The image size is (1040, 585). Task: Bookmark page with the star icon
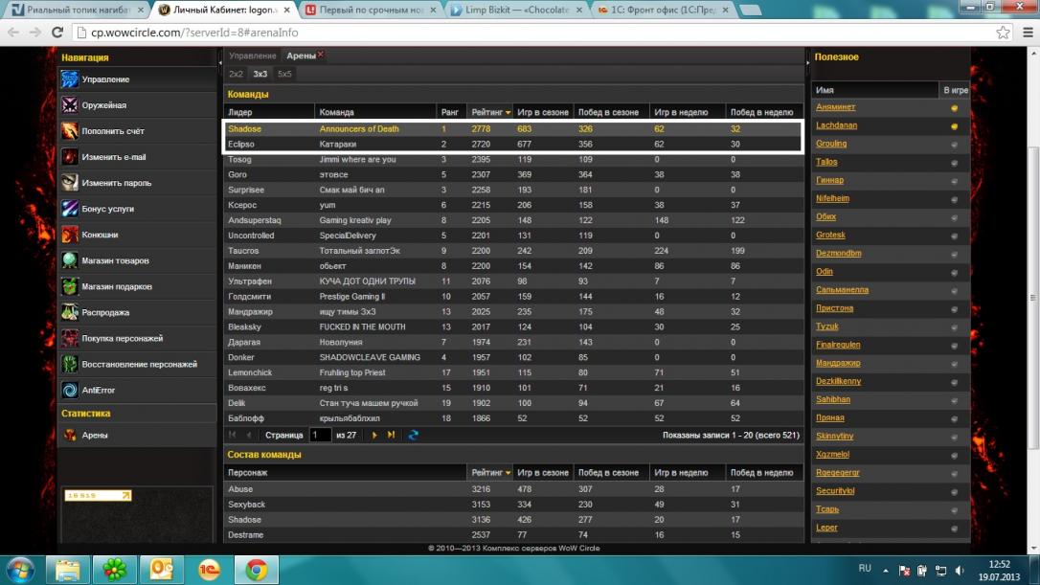coord(1003,33)
